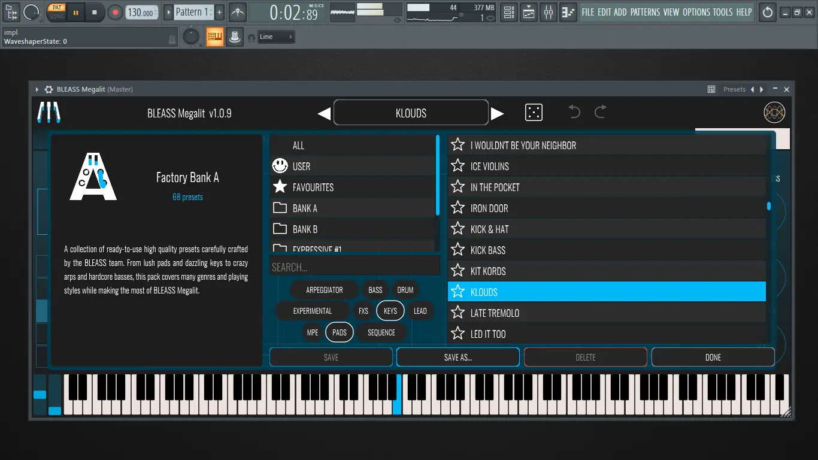Click the DONE button
818x460 pixels.
coord(713,357)
